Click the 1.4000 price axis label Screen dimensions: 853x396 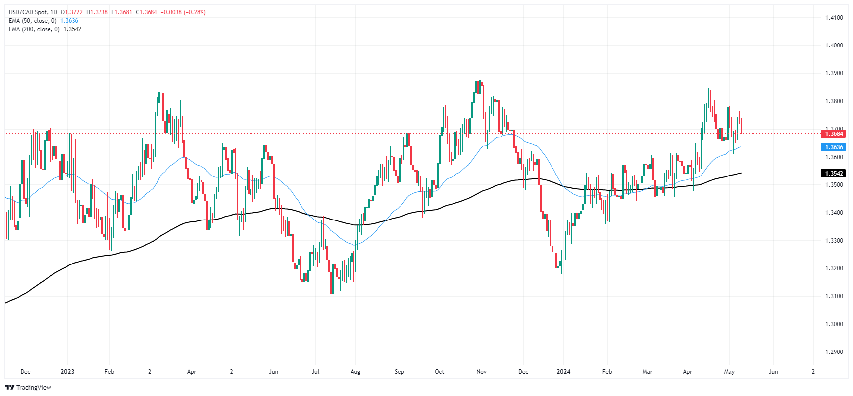(834, 45)
